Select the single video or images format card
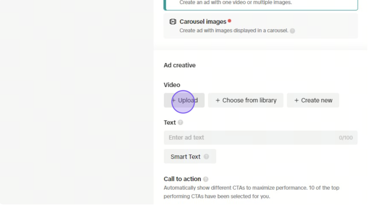The width and height of the screenshot is (369, 209). [261, 5]
